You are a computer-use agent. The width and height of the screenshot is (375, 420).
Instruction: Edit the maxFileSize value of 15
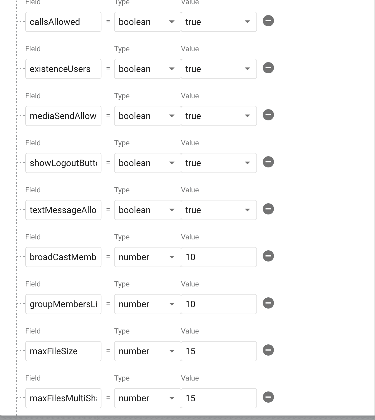(x=219, y=351)
